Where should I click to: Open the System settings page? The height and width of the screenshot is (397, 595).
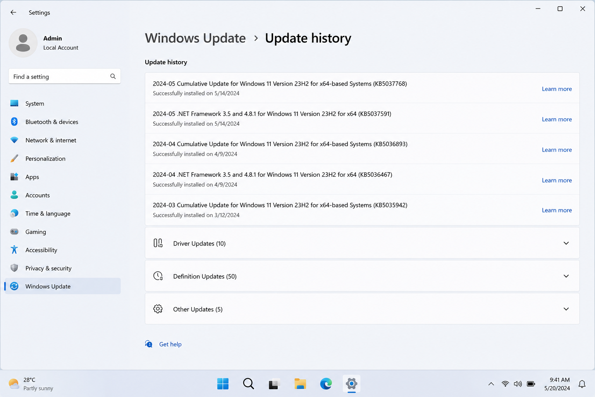coord(63,104)
